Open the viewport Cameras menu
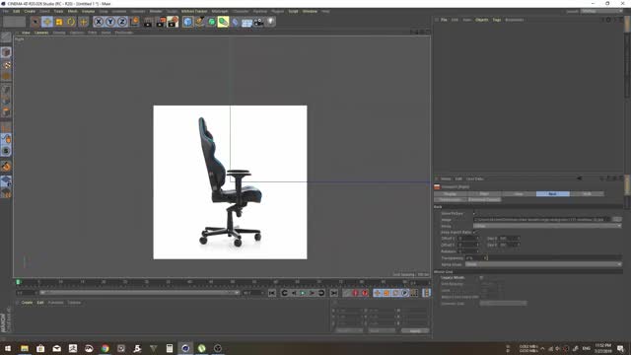The image size is (631, 355). pyautogui.click(x=41, y=33)
